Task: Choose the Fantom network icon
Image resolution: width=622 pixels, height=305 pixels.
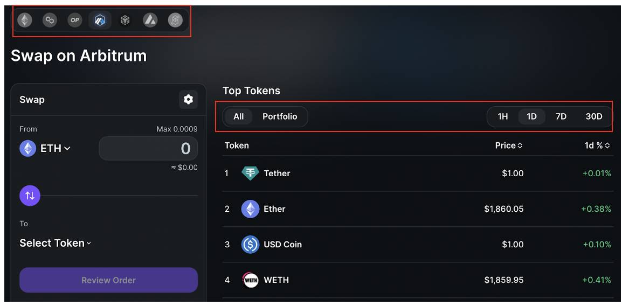Action: 175,20
